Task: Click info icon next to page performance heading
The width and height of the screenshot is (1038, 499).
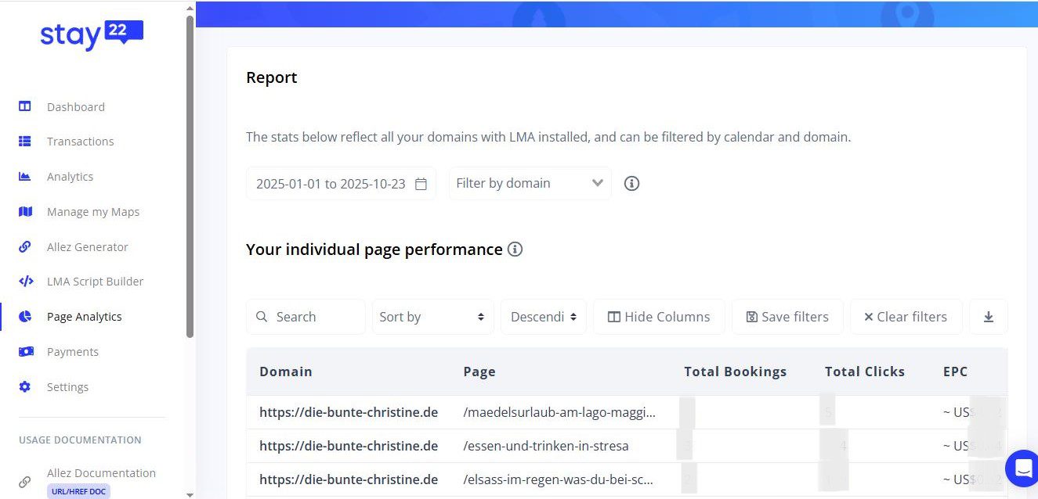Action: pos(515,249)
